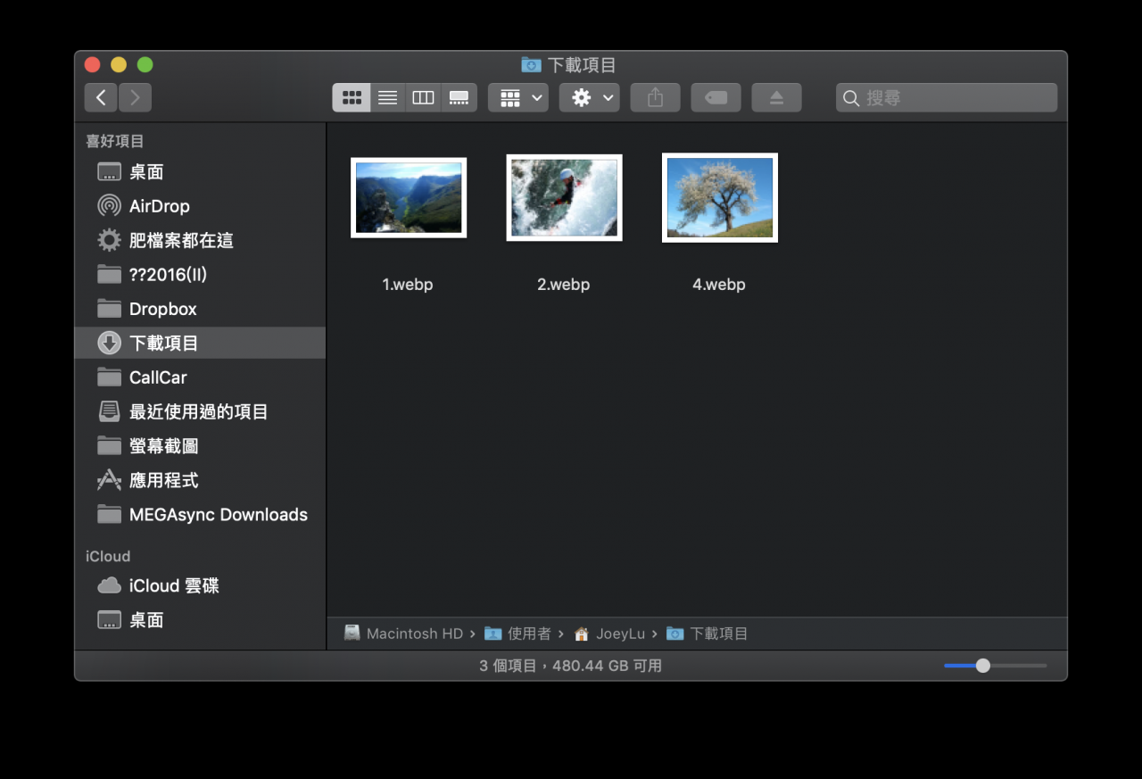Click the Share toolbar icon

[x=655, y=97]
